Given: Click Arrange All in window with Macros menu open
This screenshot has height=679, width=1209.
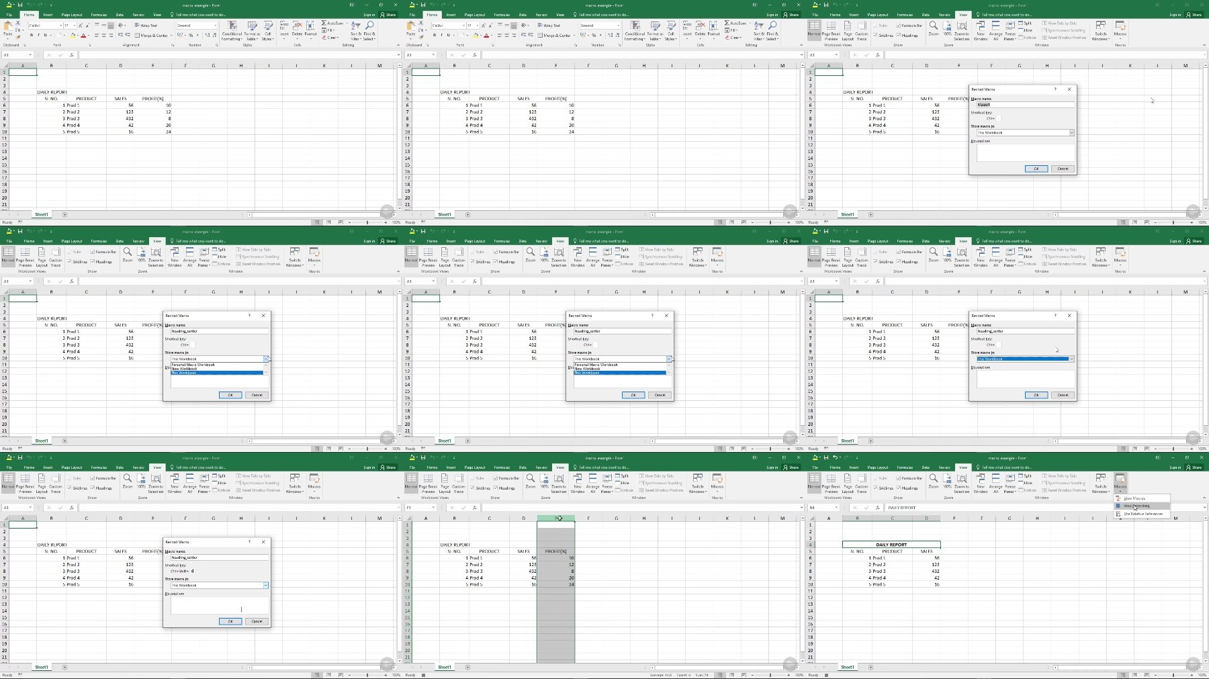Looking at the screenshot, I should point(996,483).
